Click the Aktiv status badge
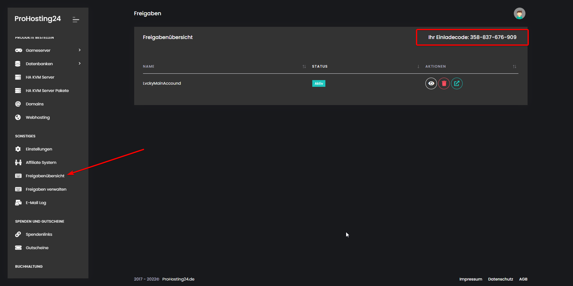Image resolution: width=573 pixels, height=286 pixels. point(319,83)
